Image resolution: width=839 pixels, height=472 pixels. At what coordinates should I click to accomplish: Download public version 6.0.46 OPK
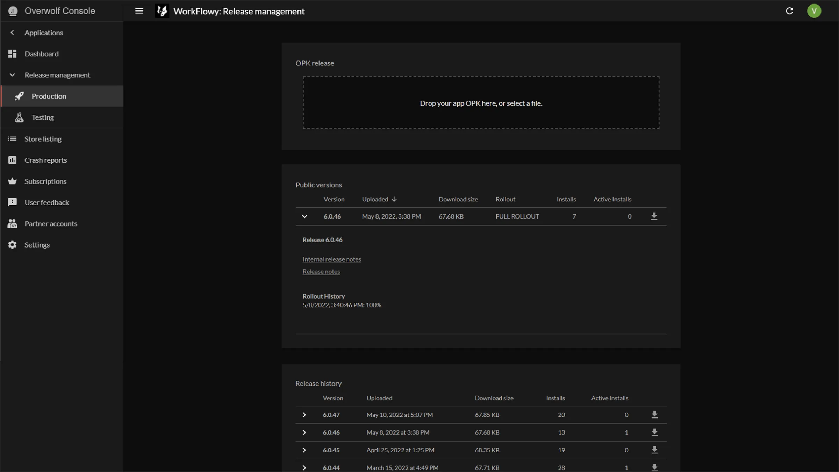coord(654,216)
